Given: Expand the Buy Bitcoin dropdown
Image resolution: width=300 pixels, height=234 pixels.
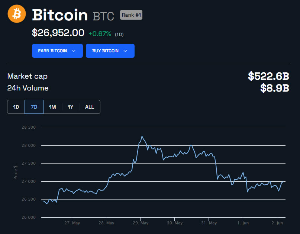Looking at the screenshot, I should click(110, 51).
